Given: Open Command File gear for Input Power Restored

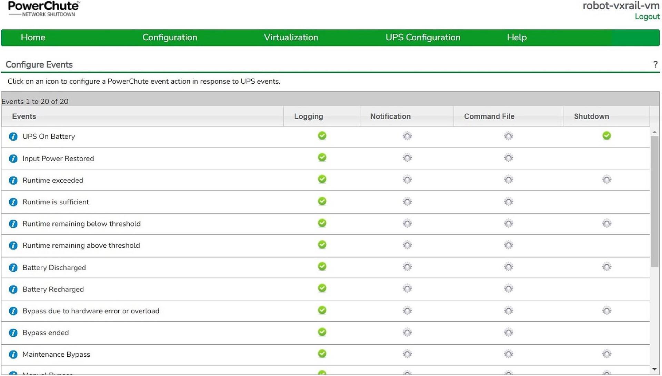Looking at the screenshot, I should click(x=509, y=158).
